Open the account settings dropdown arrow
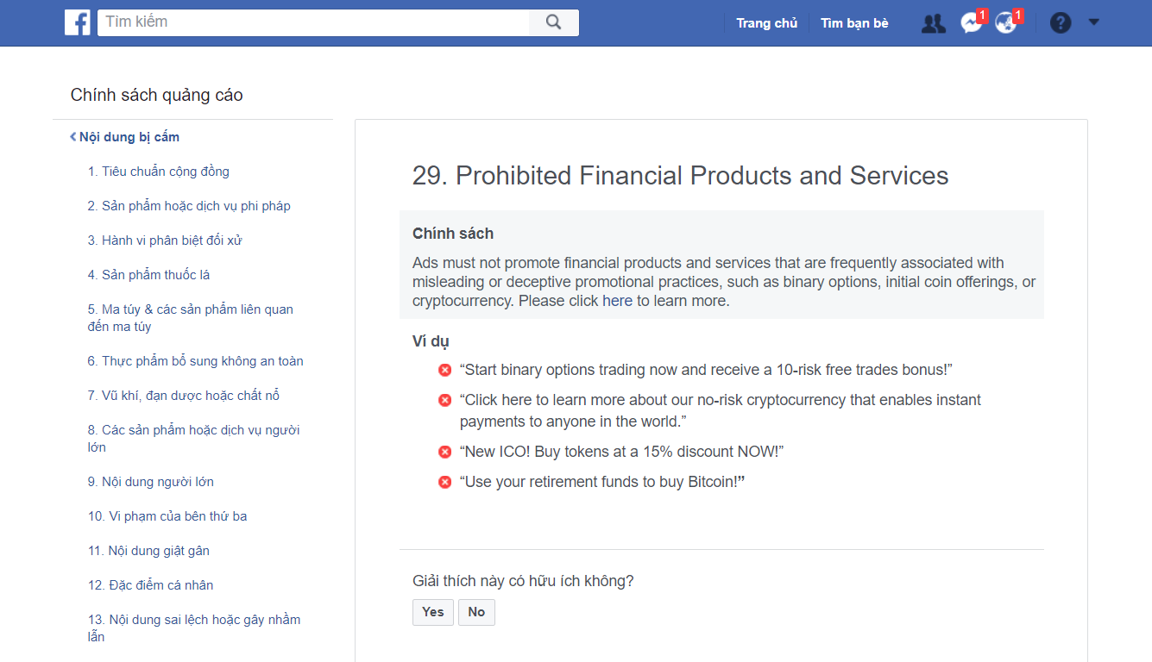Image resolution: width=1152 pixels, height=662 pixels. [1094, 22]
